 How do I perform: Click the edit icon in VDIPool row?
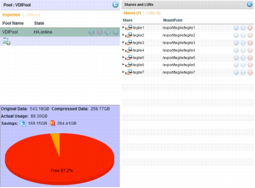pos(92,32)
